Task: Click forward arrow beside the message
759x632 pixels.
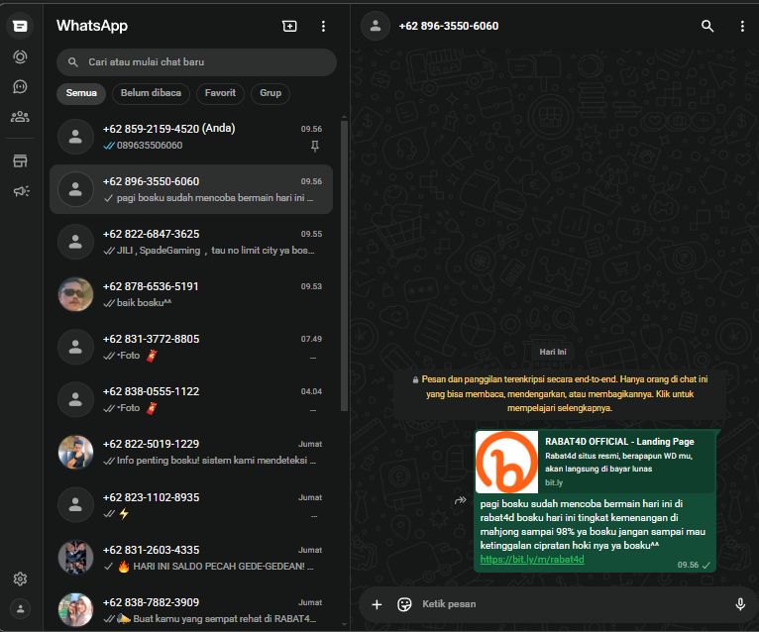Action: tap(461, 500)
